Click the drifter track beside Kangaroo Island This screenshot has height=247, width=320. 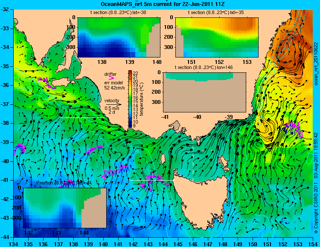47,83
